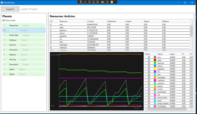Click resources table scrollbar down arrow

191,49
